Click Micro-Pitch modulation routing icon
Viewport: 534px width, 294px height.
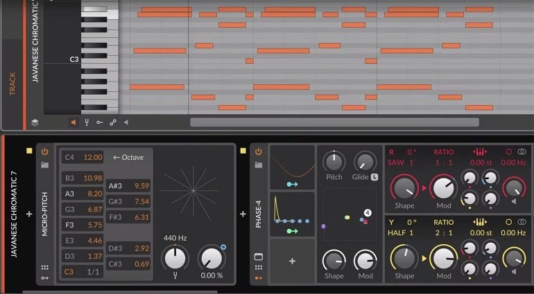pyautogui.click(x=45, y=277)
